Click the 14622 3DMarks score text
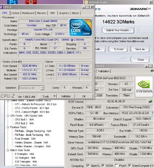 tap(118, 22)
